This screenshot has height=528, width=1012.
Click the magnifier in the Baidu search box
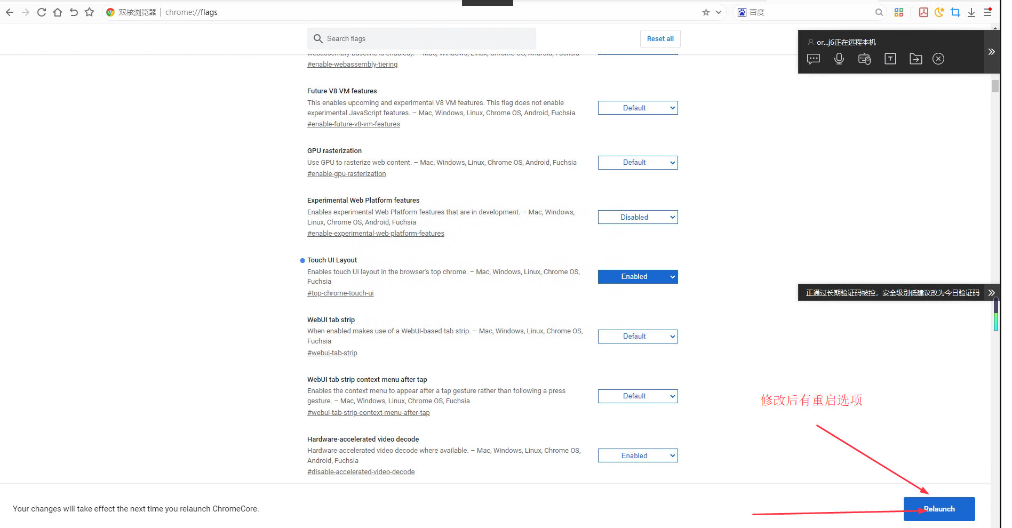[879, 12]
